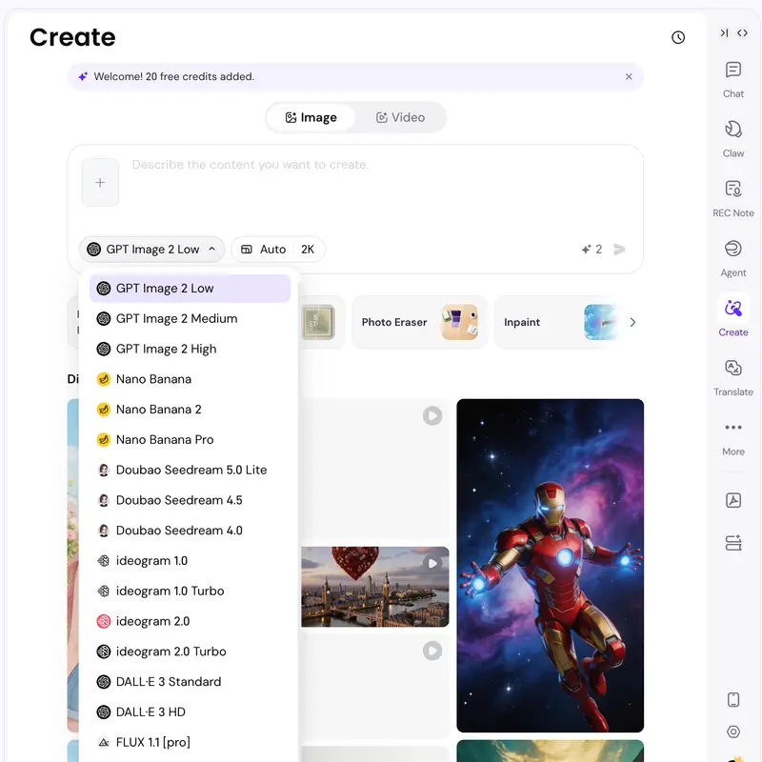The height and width of the screenshot is (762, 762).
Task: Pick Doubao Seedream 4.5
Action: 190,500
